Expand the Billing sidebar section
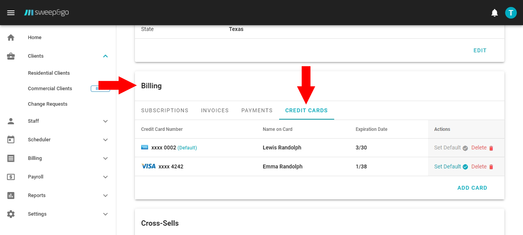Viewport: 523px width, 235px height. pyautogui.click(x=105, y=158)
